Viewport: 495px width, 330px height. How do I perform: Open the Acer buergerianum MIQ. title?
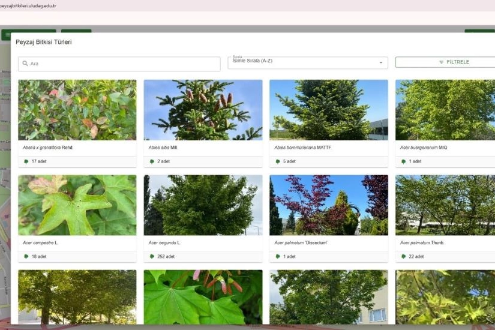[x=424, y=148]
